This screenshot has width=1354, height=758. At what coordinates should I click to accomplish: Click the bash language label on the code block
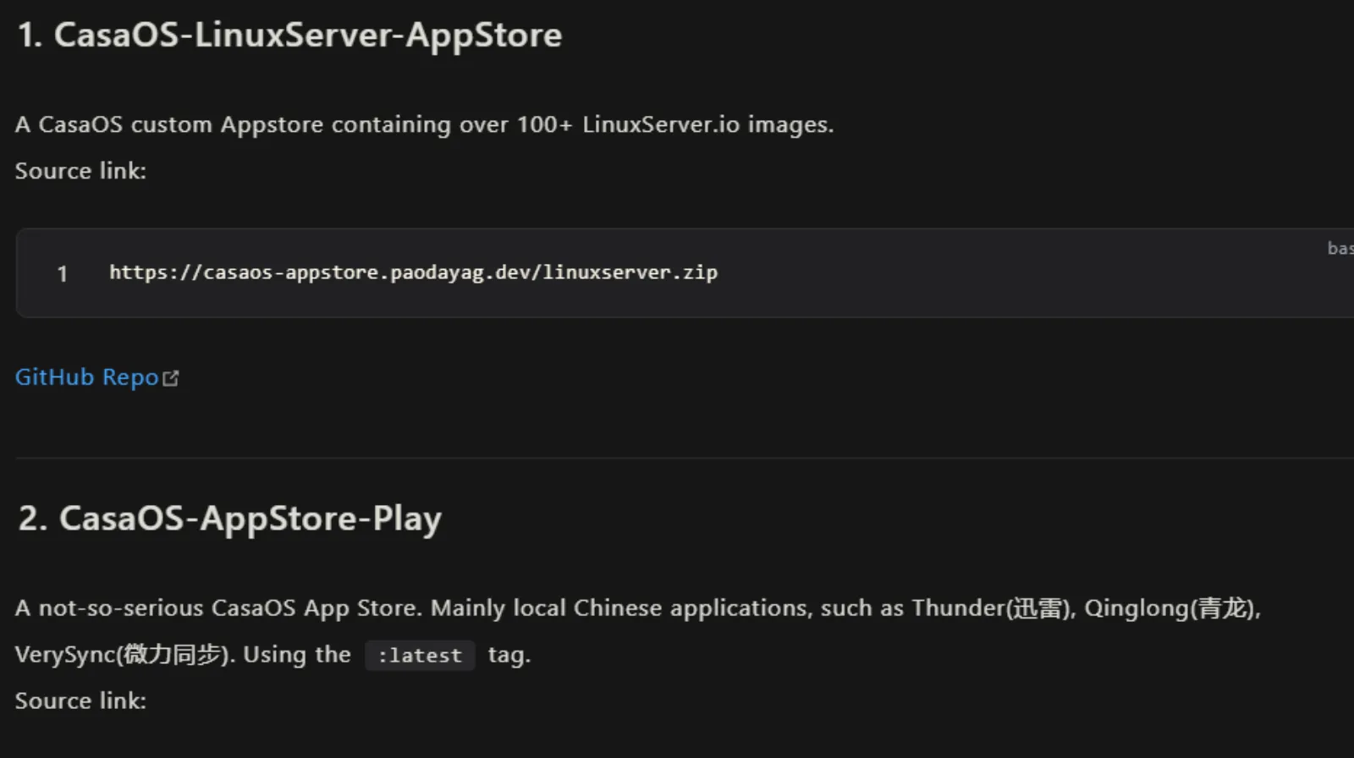pos(1340,248)
